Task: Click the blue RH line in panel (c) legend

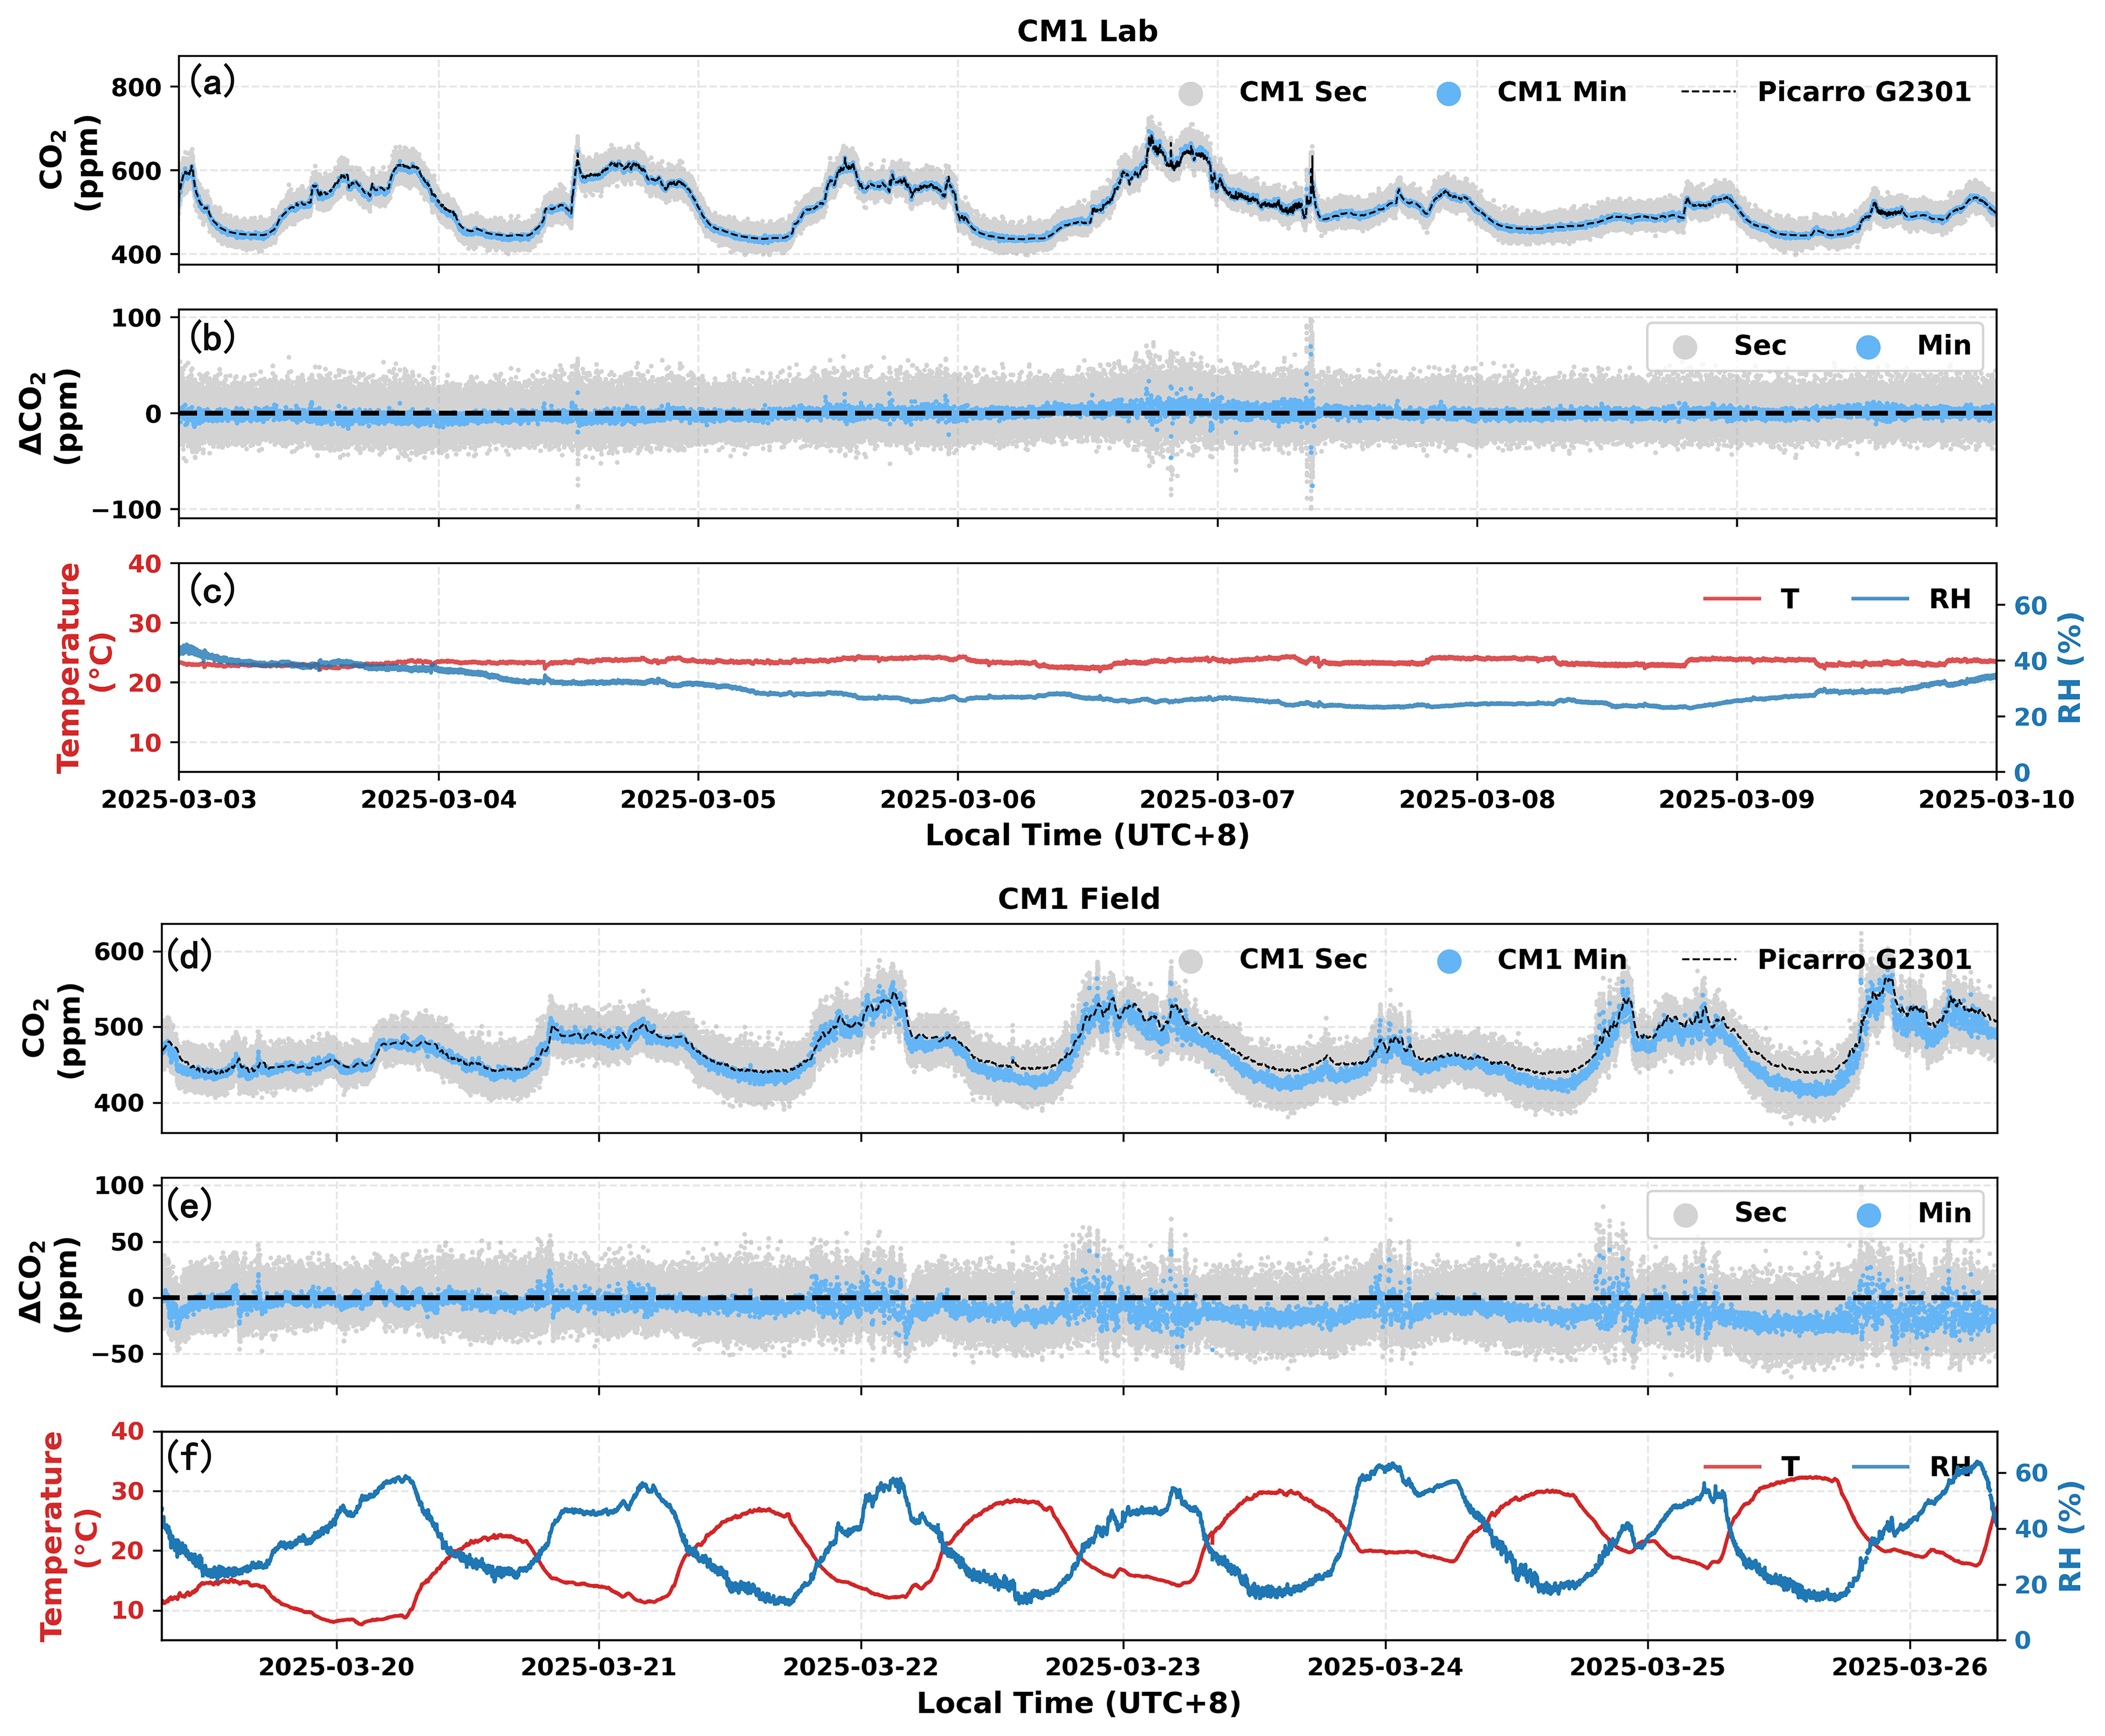Action: tap(1880, 599)
